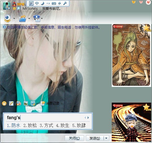
Task: Select candidate 2 放松
Action: click(x=30, y=125)
